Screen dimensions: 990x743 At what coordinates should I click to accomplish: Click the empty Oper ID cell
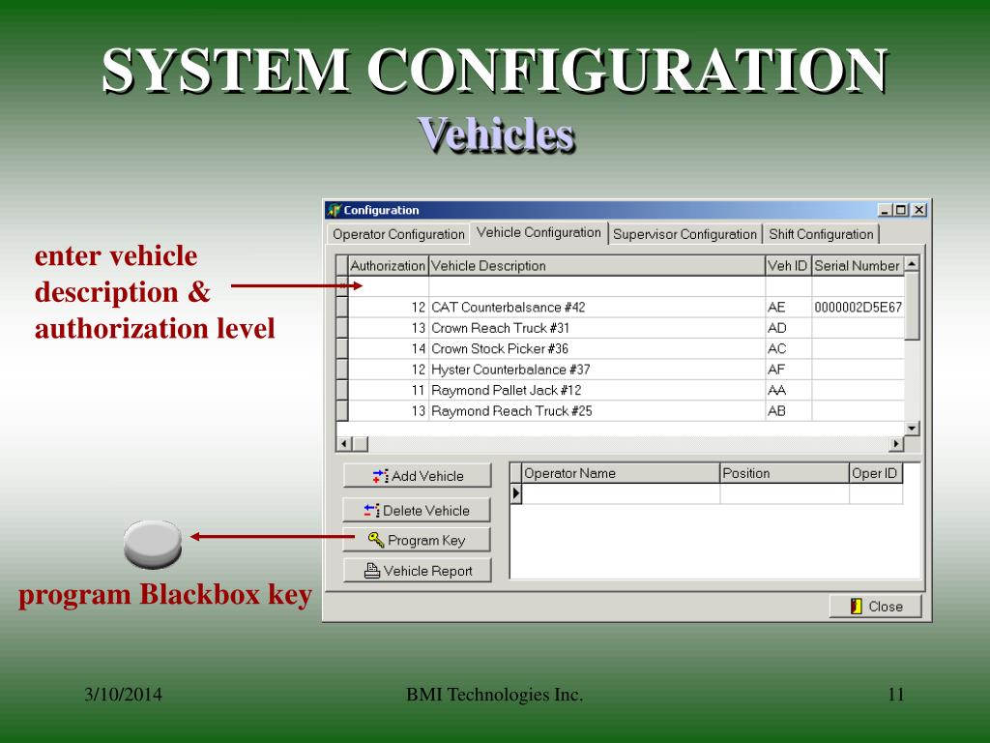pyautogui.click(x=876, y=494)
